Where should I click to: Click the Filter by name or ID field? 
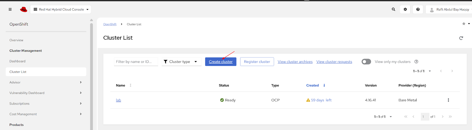point(136,62)
